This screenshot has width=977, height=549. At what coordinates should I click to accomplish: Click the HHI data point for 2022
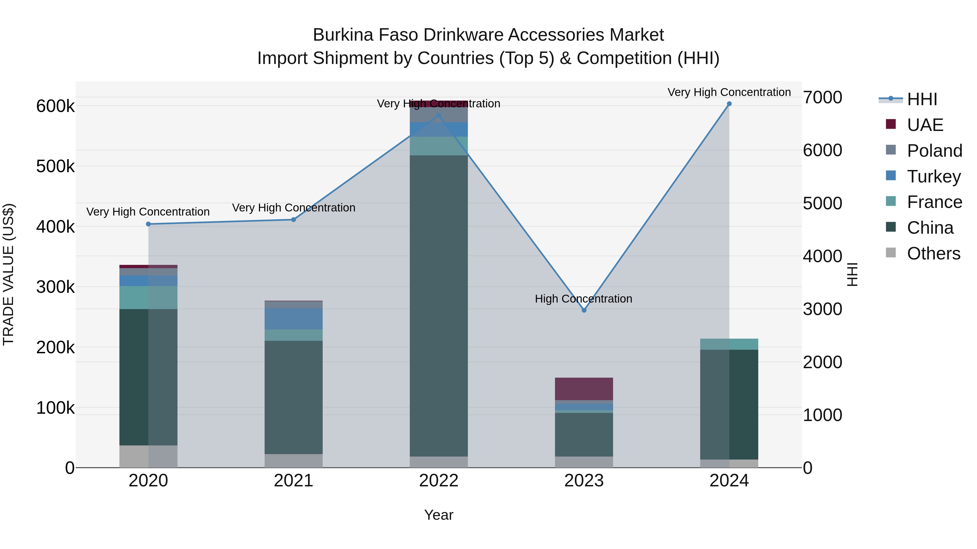[x=439, y=115]
